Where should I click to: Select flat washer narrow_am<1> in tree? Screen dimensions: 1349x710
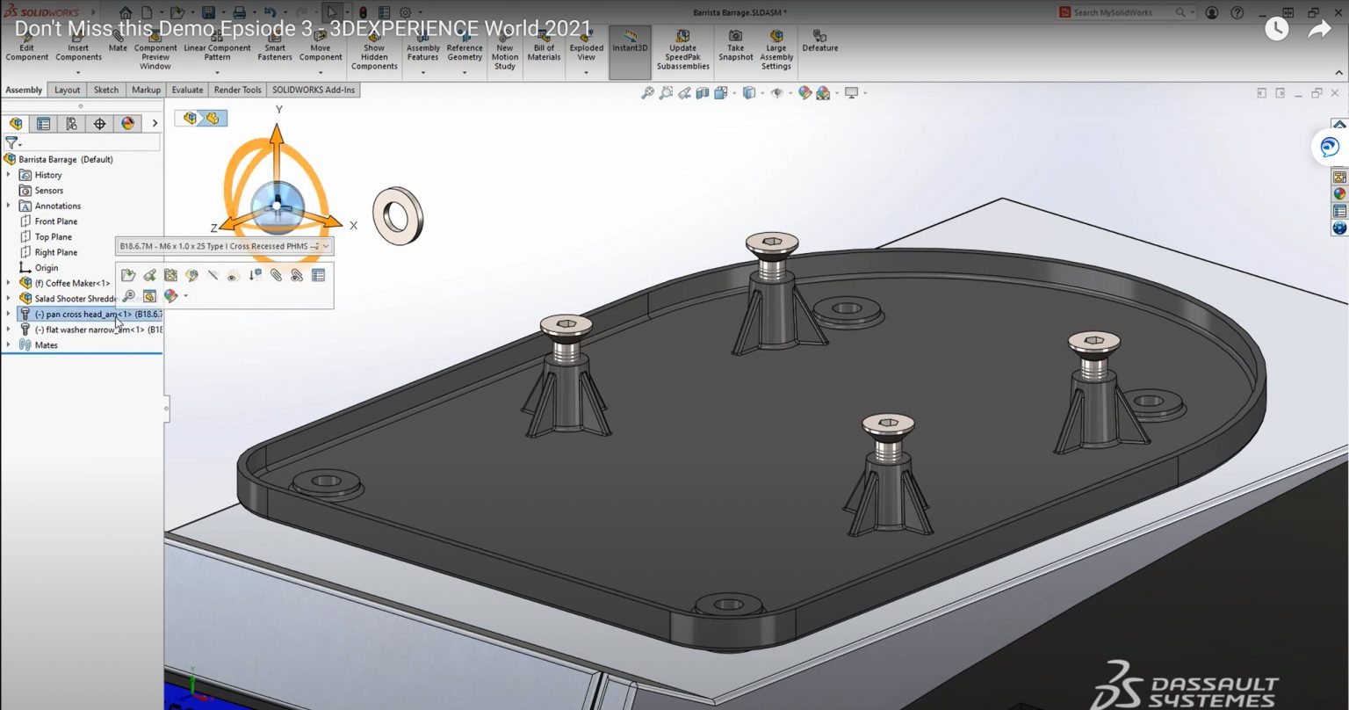90,330
